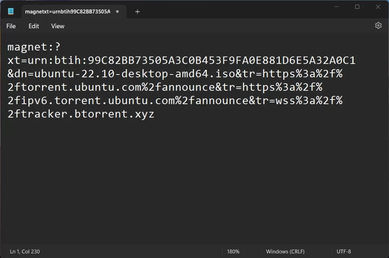The width and height of the screenshot is (389, 258).
Task: Close the Notepad window
Action: (378, 7)
